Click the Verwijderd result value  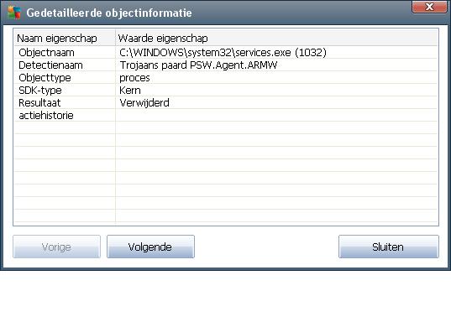(144, 103)
